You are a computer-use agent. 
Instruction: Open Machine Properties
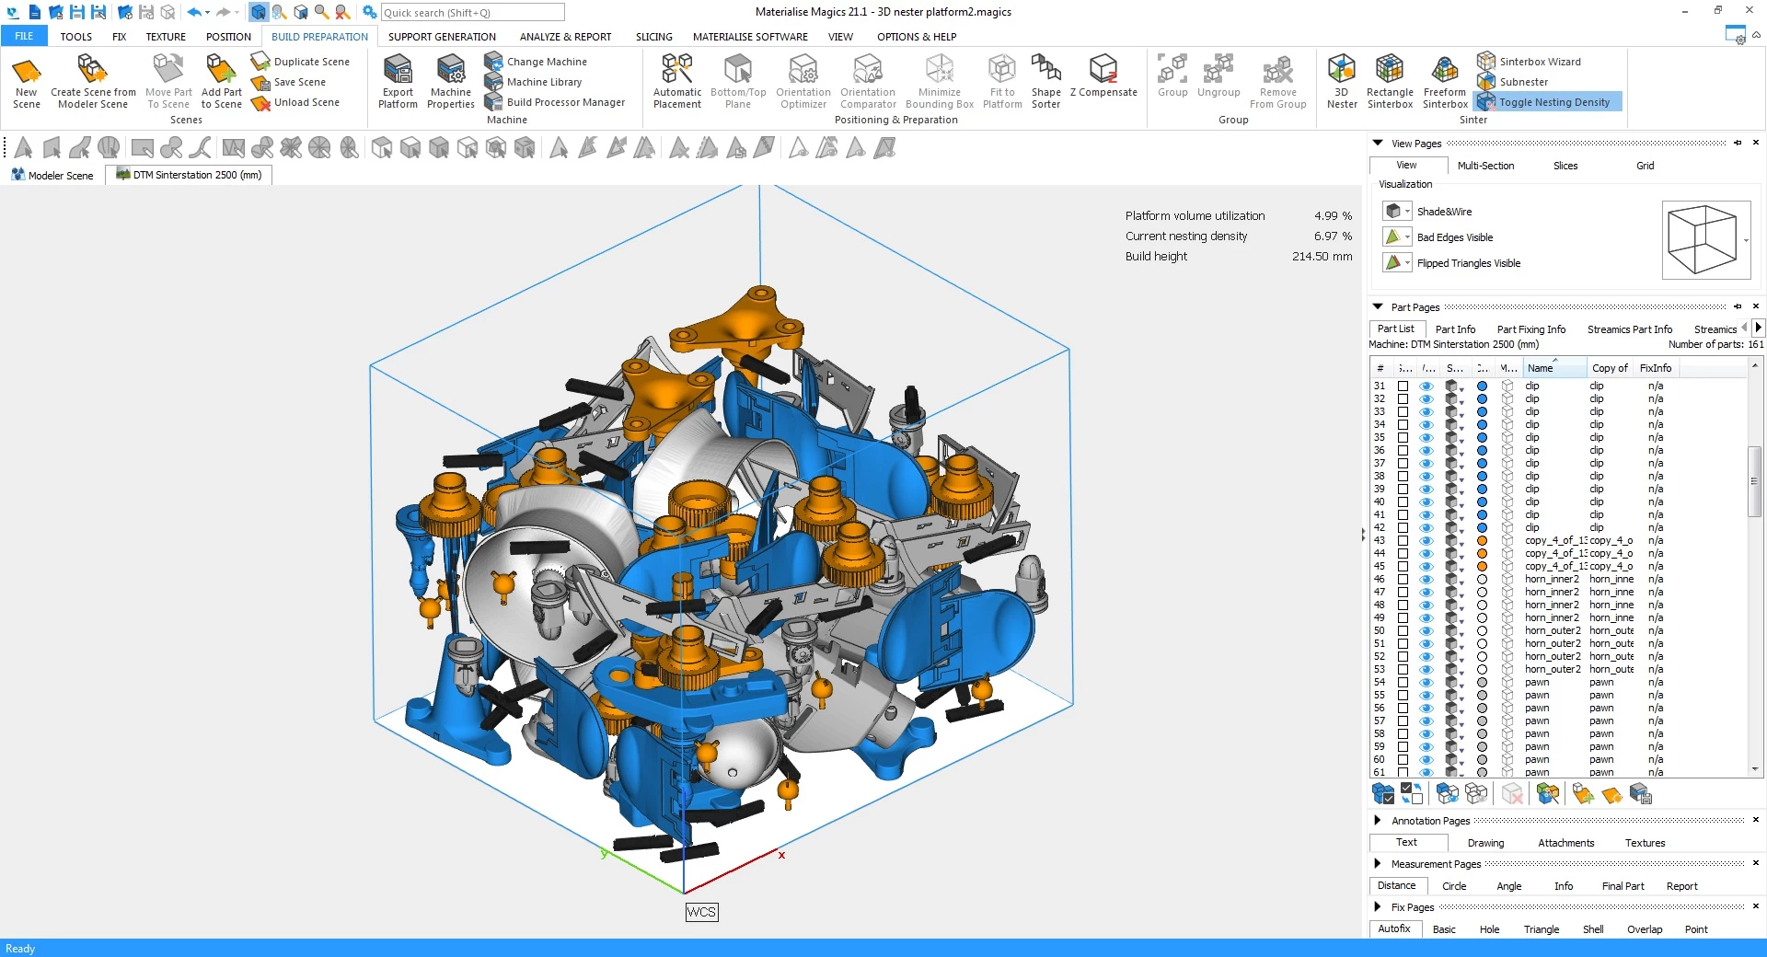click(x=450, y=70)
